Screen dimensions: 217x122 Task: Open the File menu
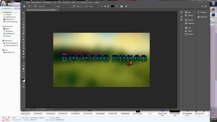pyautogui.click(x=28, y=2)
